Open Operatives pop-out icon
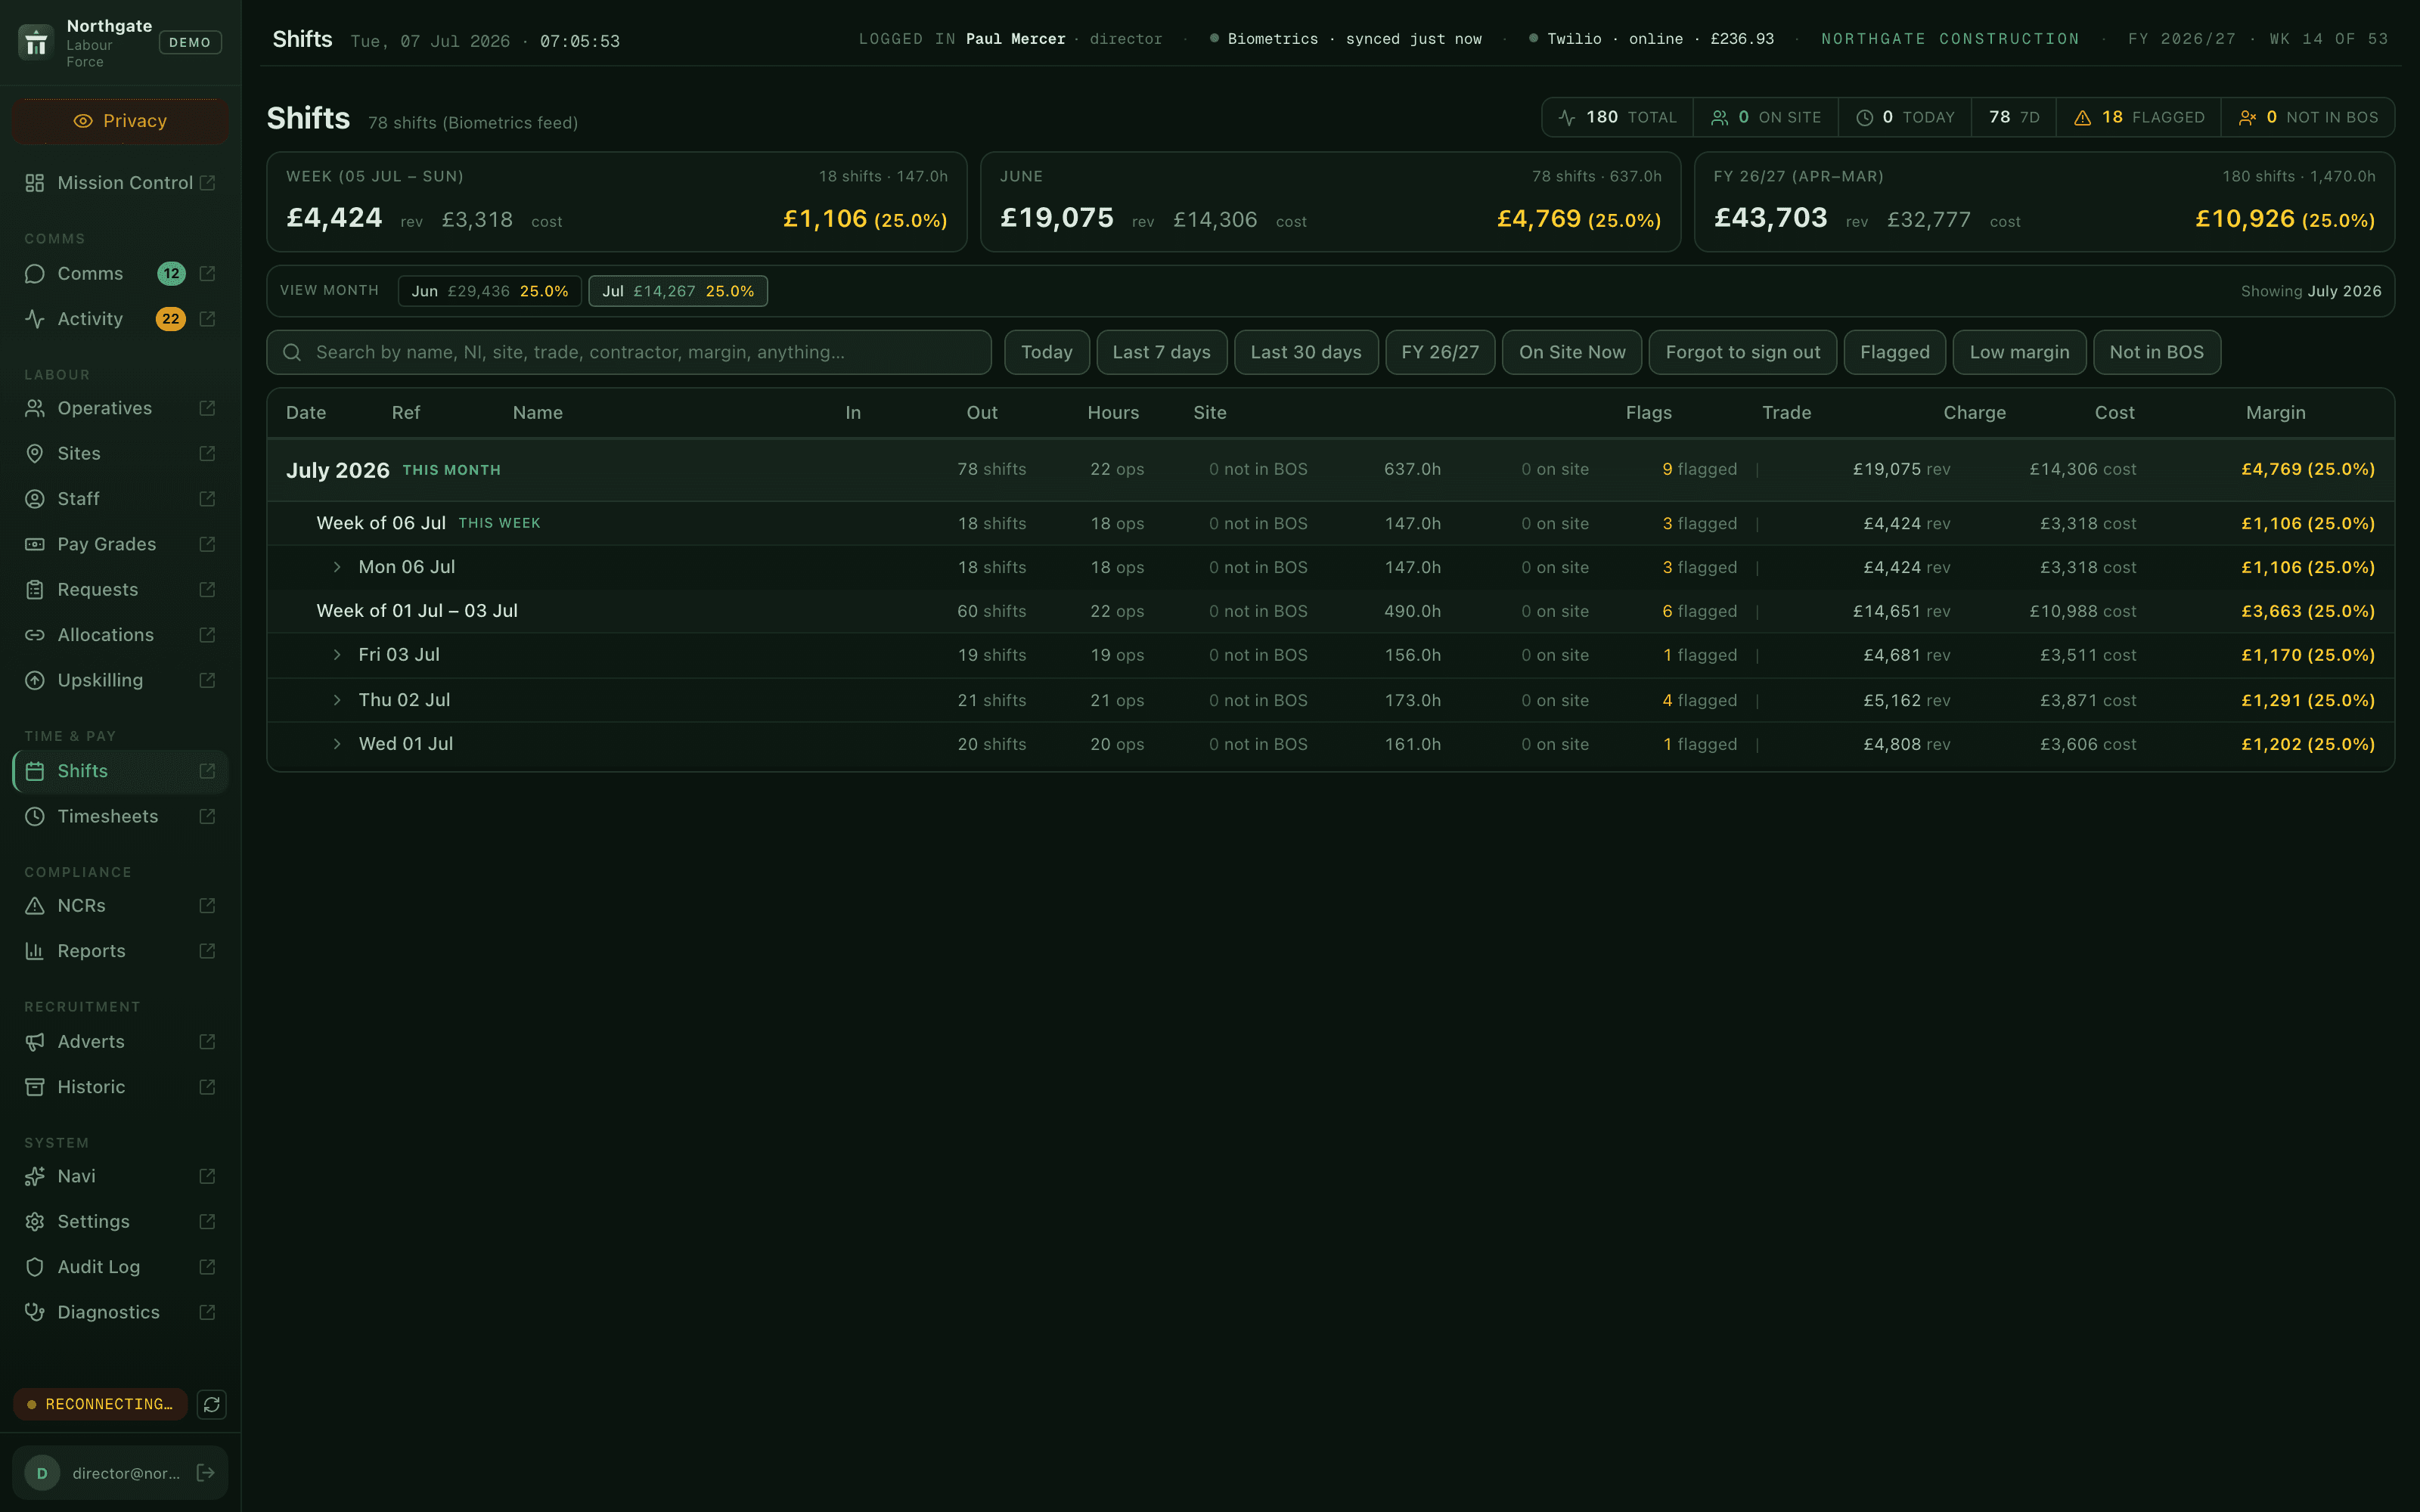 click(x=207, y=408)
